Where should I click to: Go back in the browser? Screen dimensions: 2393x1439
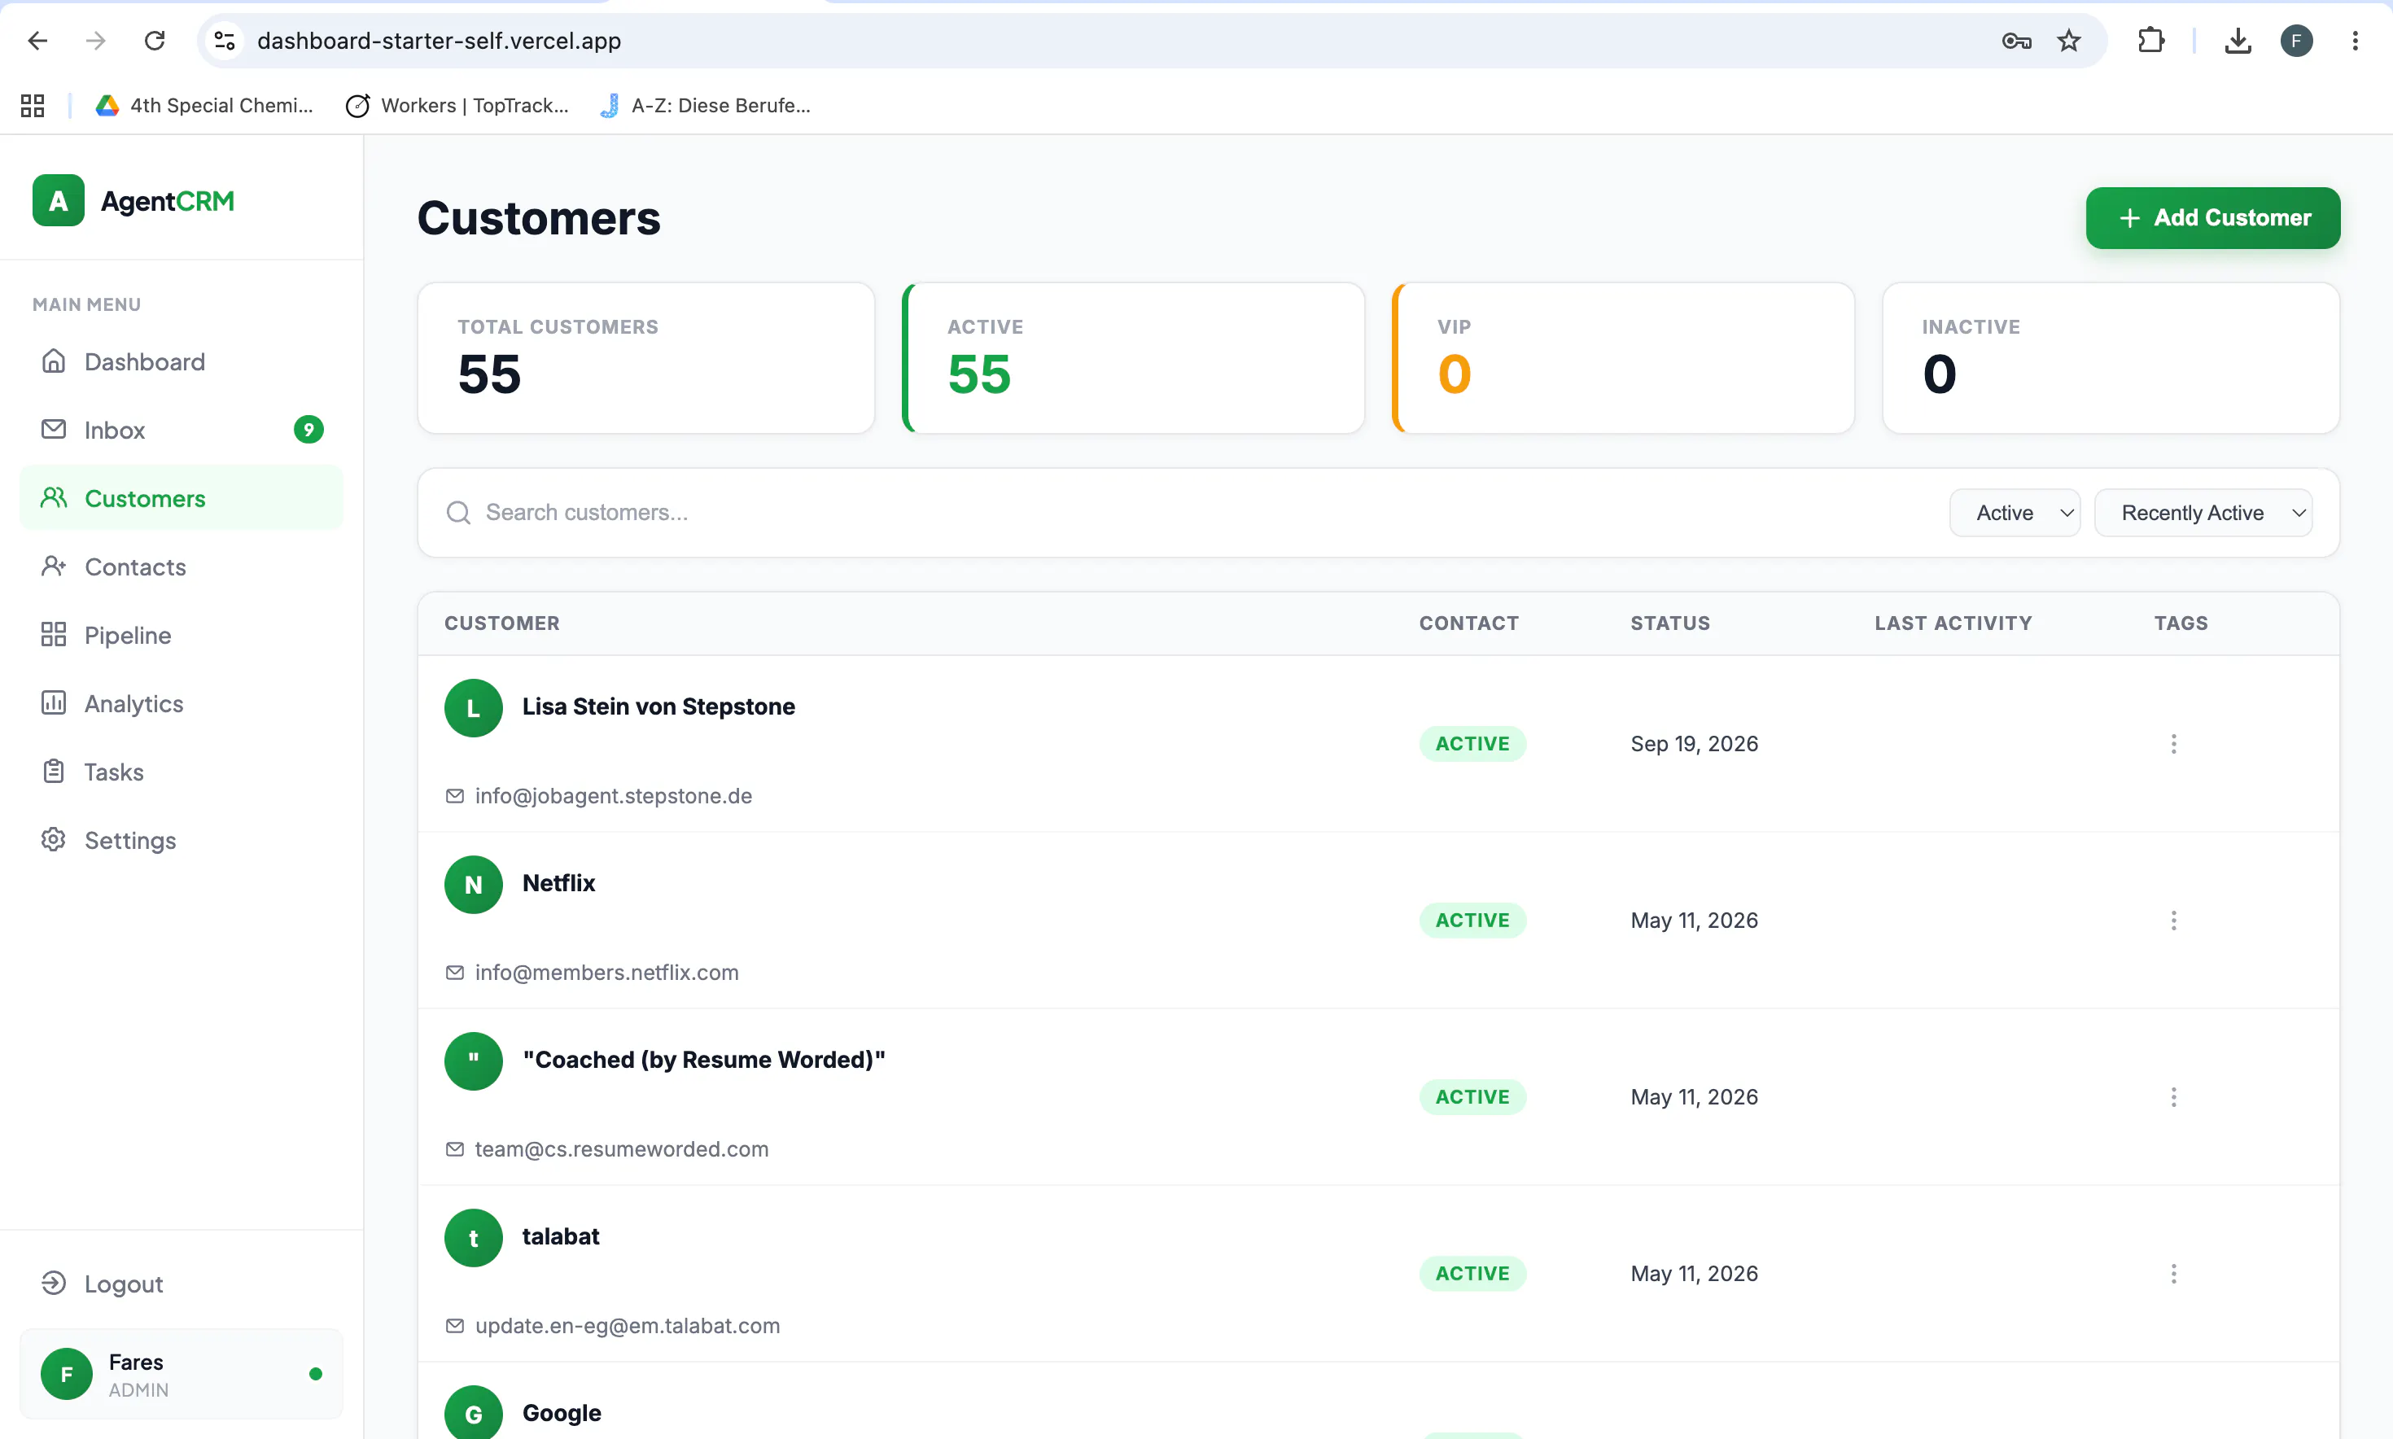37,41
